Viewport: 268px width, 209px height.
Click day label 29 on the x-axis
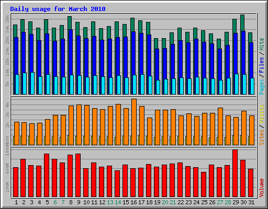tap(236, 202)
